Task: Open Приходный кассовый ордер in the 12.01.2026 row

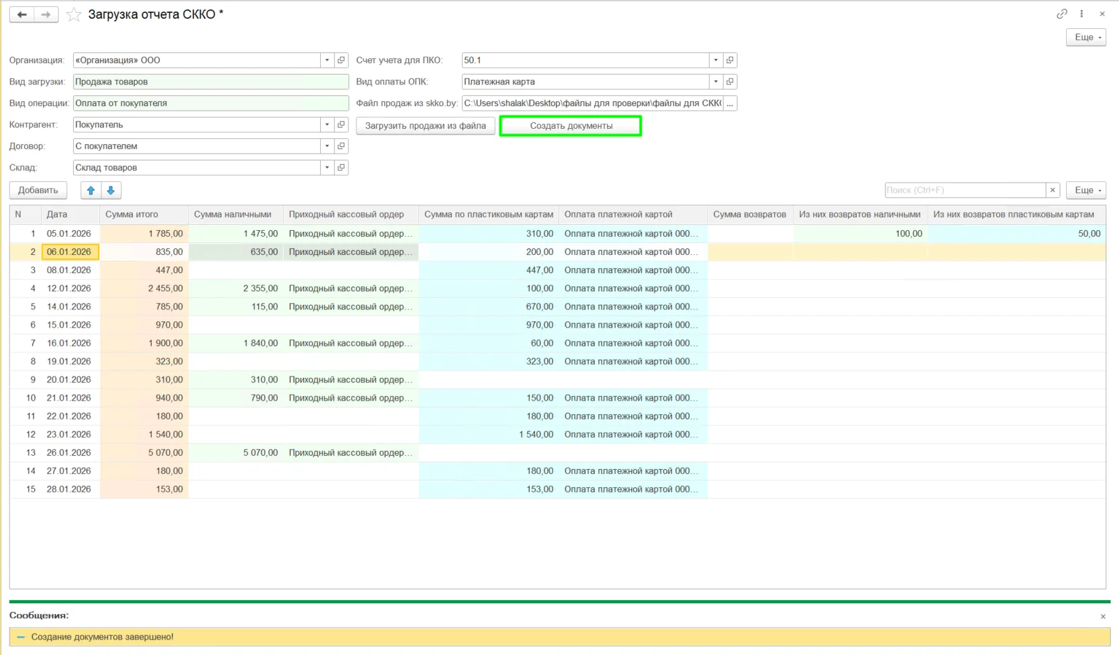Action: [x=350, y=289]
